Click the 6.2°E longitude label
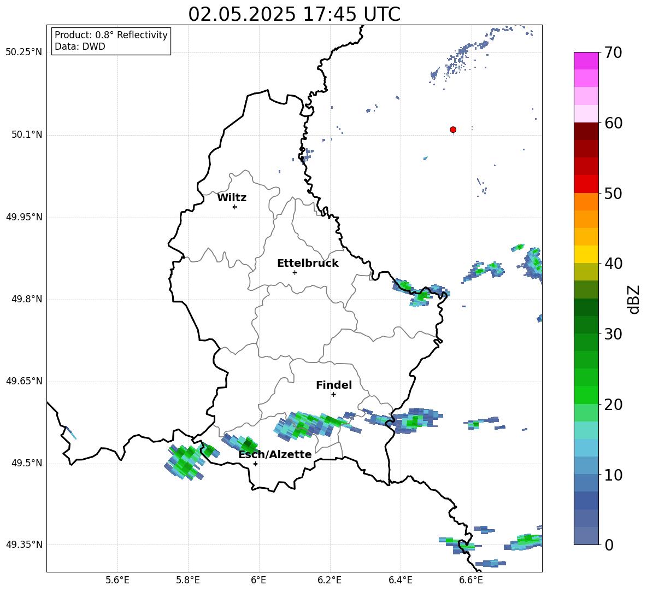The height and width of the screenshot is (591, 647). tap(330, 580)
